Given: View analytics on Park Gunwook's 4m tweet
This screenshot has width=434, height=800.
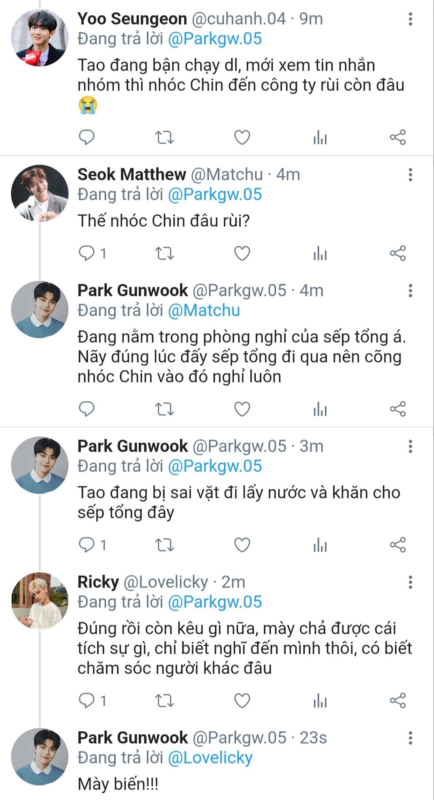Looking at the screenshot, I should [320, 409].
